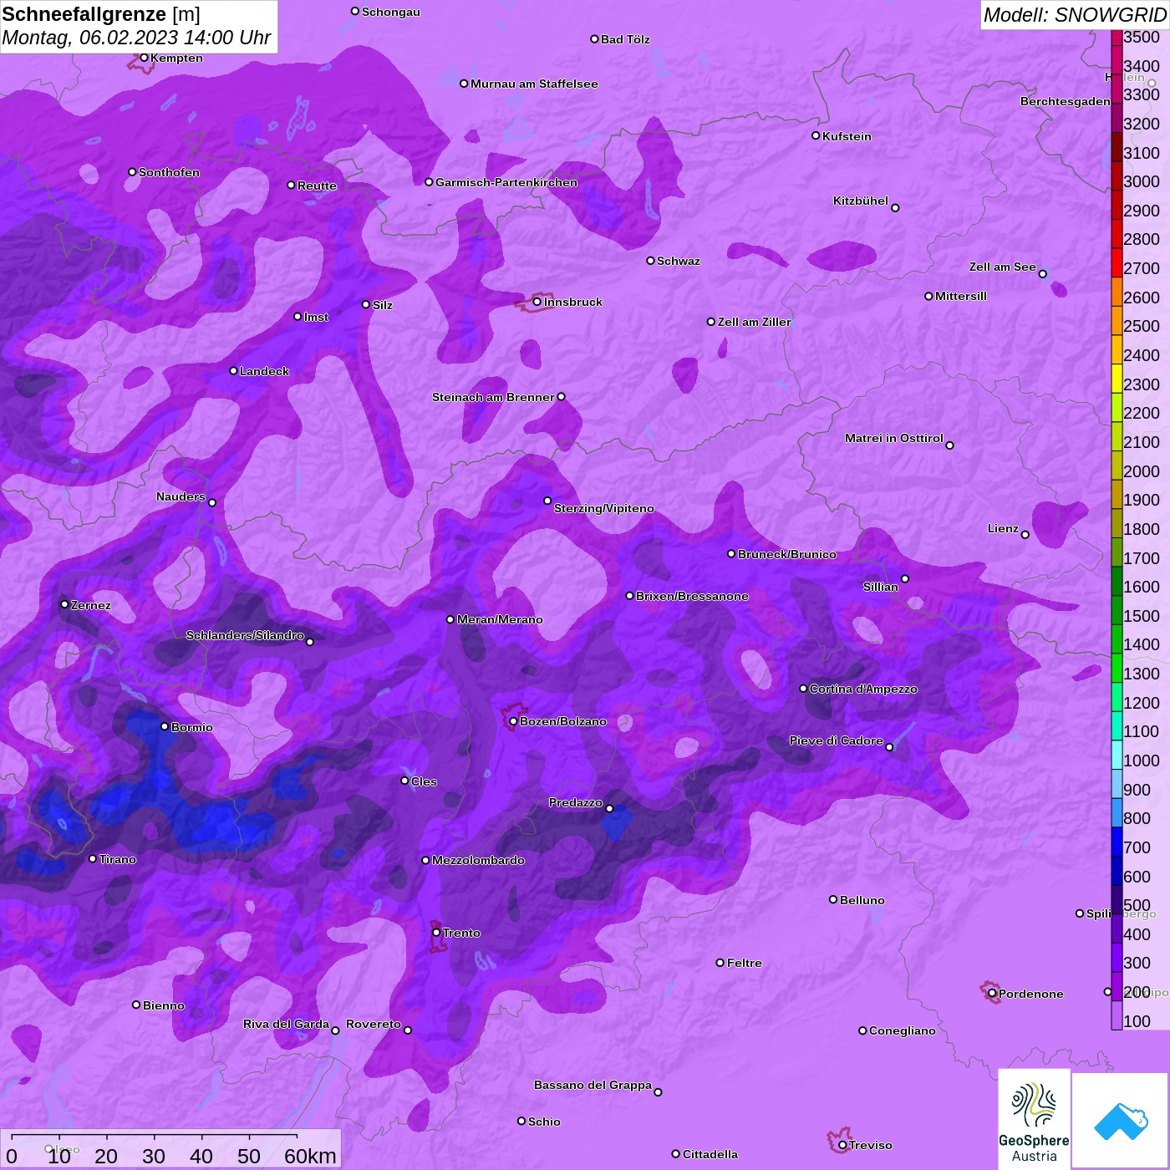Click the "Bruneck/Brunico" map label

[787, 554]
